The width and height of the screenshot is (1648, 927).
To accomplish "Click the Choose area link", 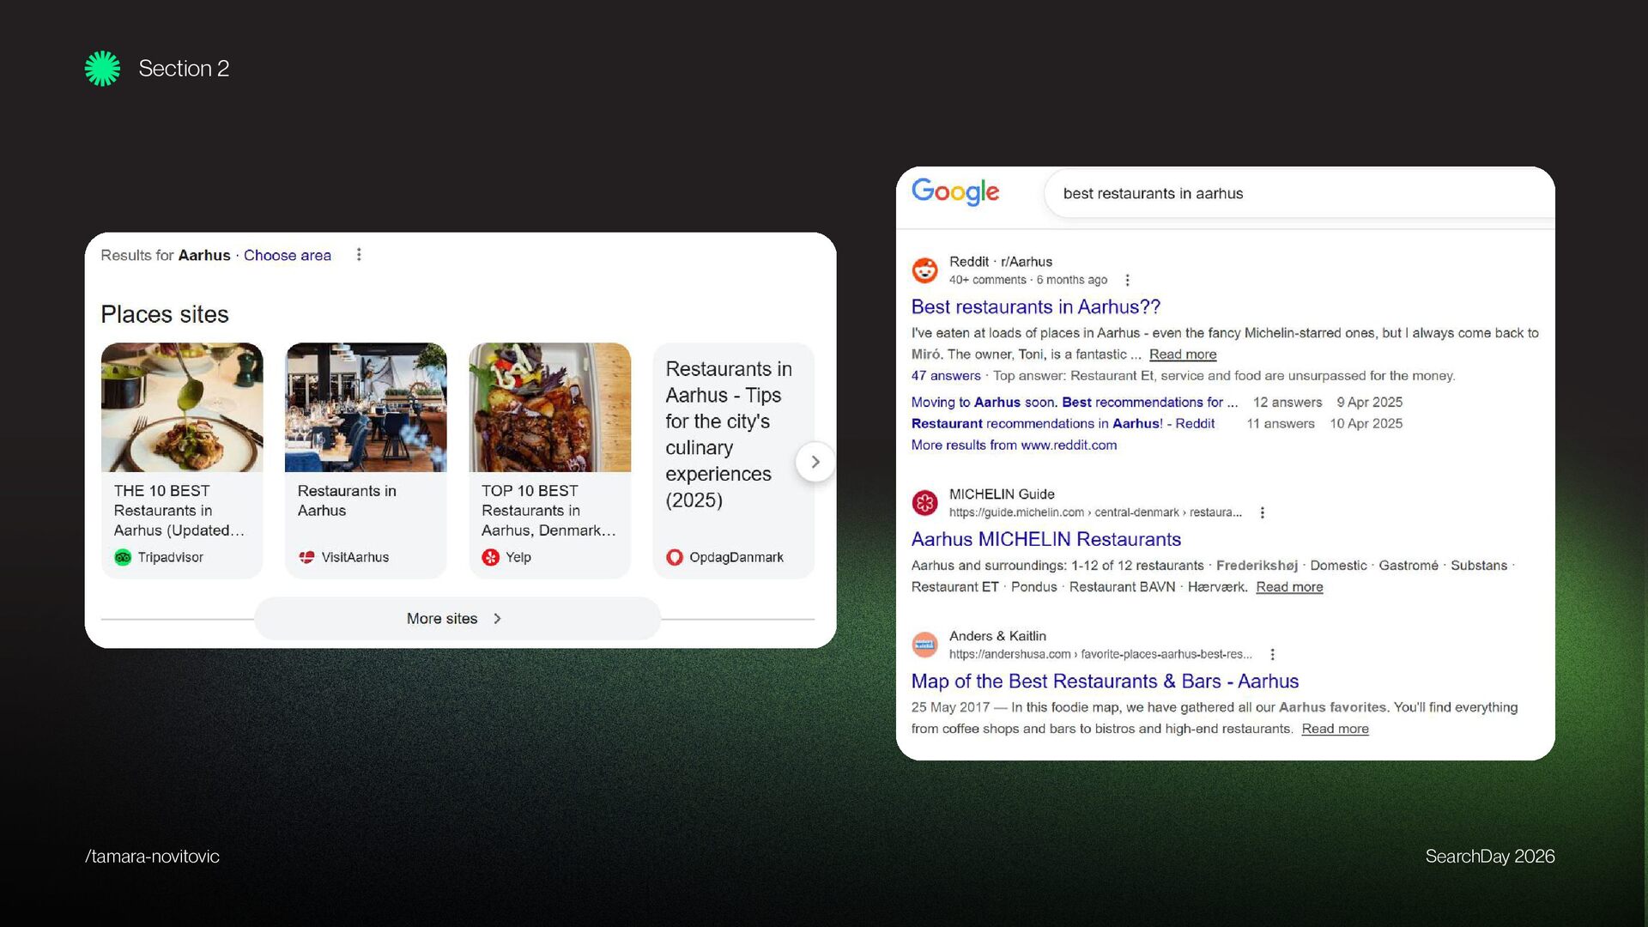I will pos(287,255).
